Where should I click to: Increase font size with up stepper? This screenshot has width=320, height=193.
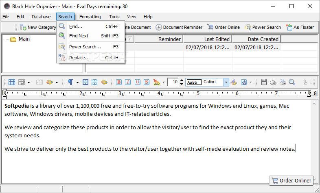182,80
